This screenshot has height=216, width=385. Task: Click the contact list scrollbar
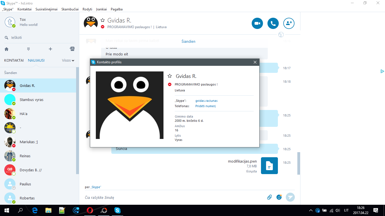coord(78,120)
